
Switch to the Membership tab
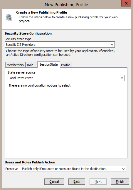pyautogui.click(x=15, y=65)
